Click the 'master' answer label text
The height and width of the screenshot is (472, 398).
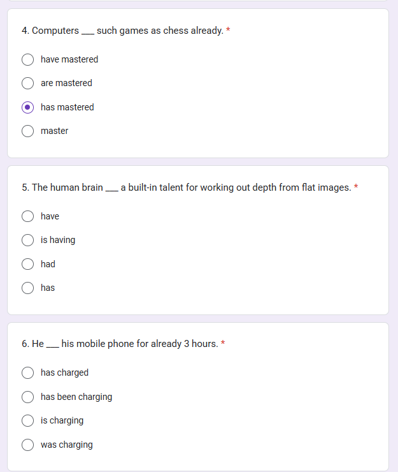pyautogui.click(x=55, y=131)
